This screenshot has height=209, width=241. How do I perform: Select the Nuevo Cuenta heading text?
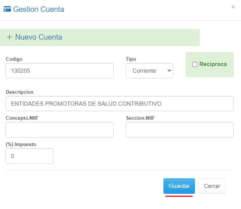39,37
